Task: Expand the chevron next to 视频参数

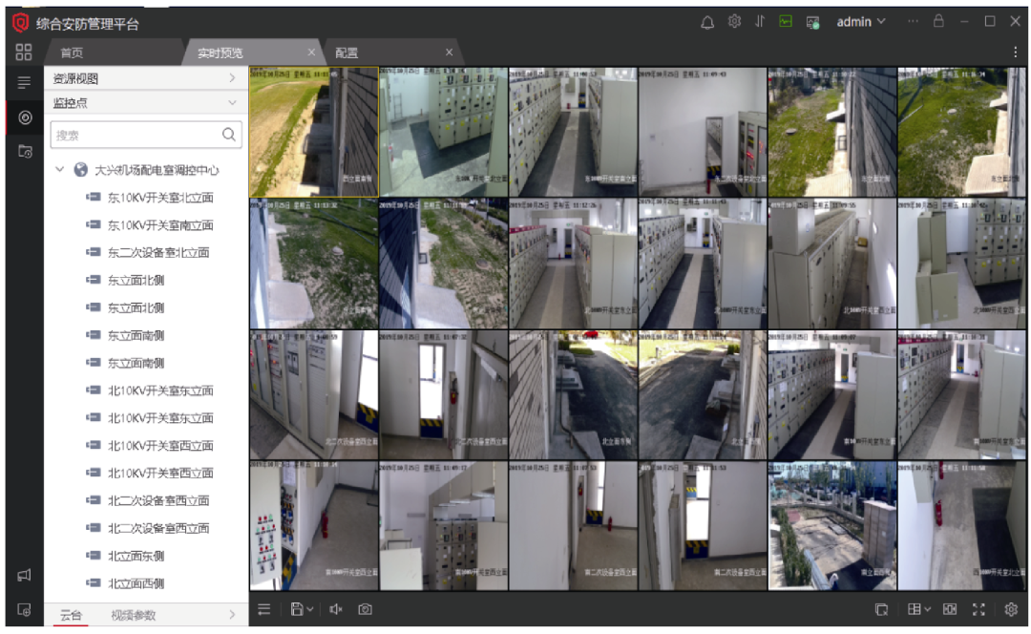Action: [232, 615]
